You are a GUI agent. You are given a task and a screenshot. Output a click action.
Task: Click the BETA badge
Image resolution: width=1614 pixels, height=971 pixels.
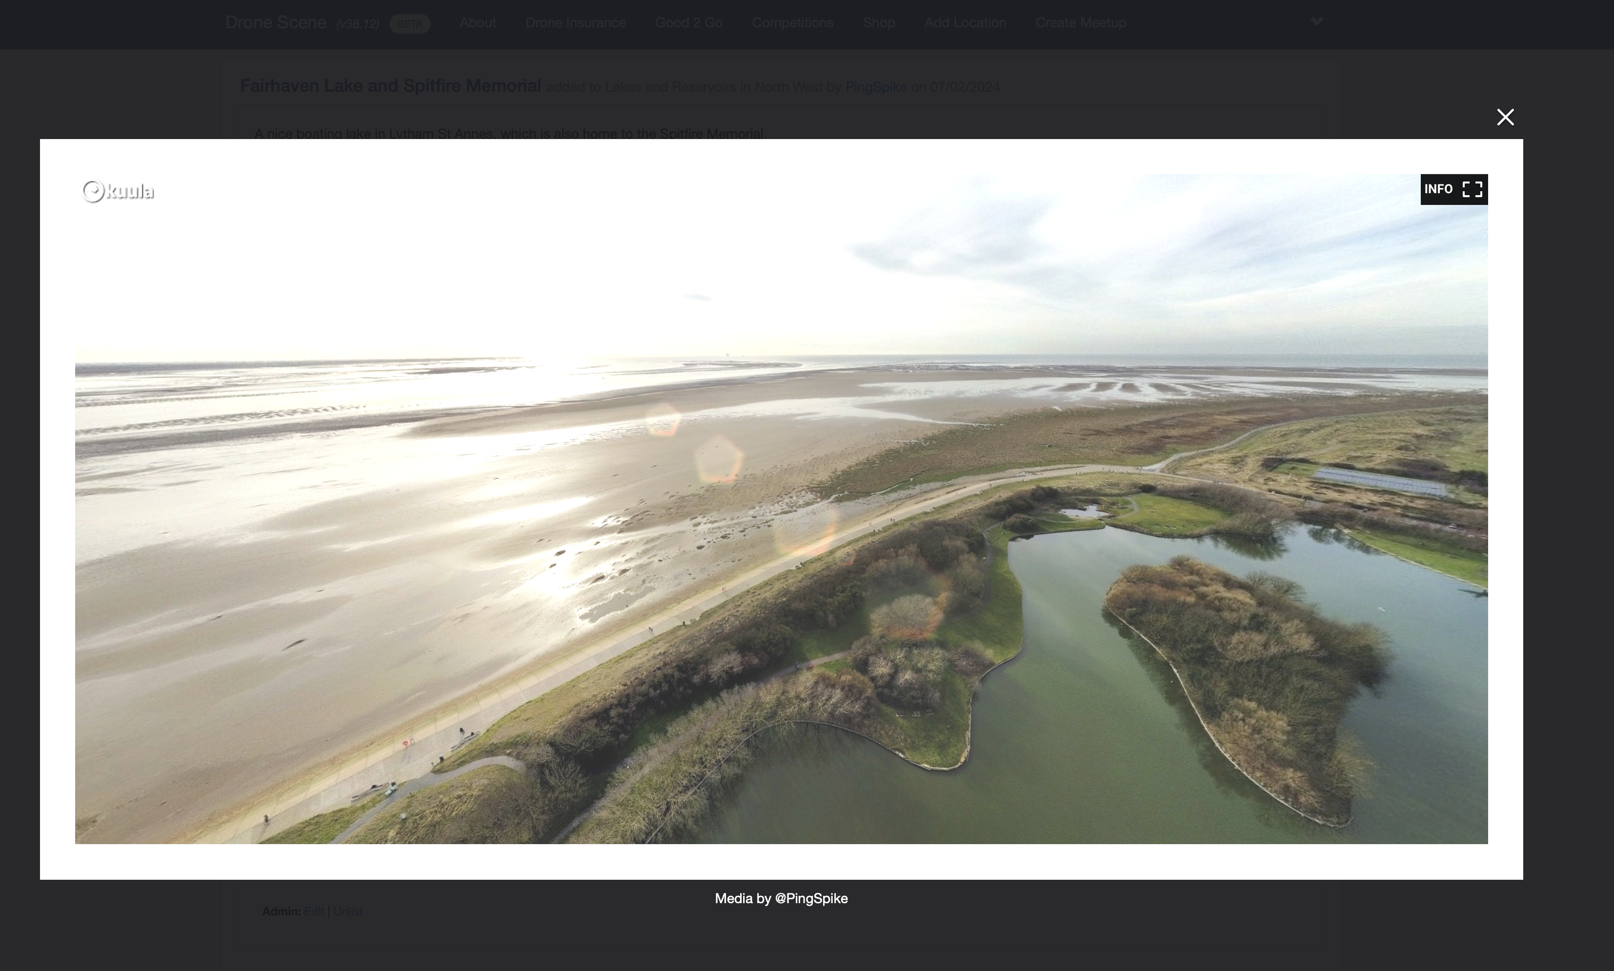tap(409, 24)
